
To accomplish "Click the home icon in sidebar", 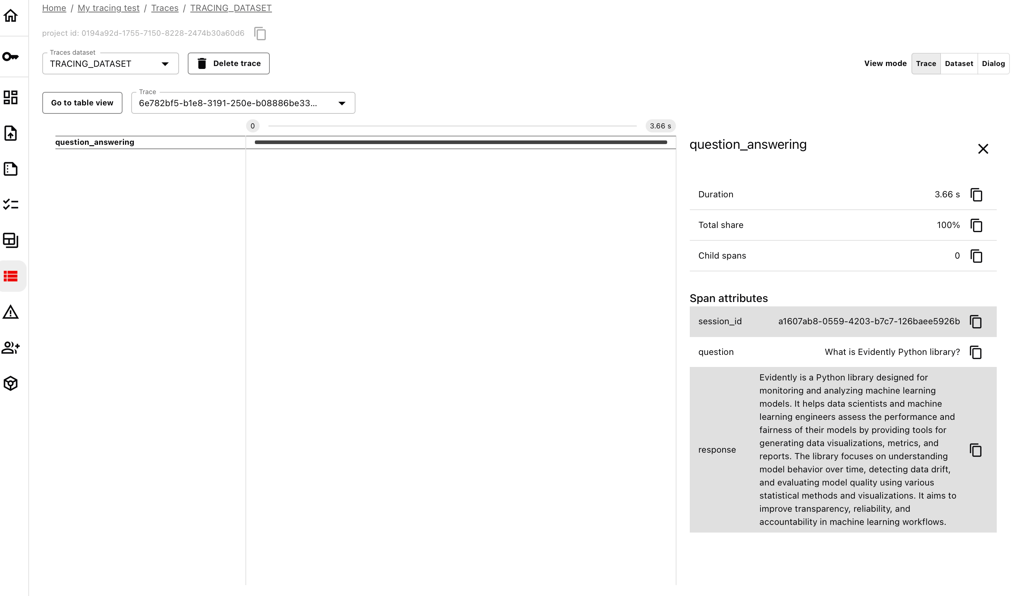I will coord(11,16).
